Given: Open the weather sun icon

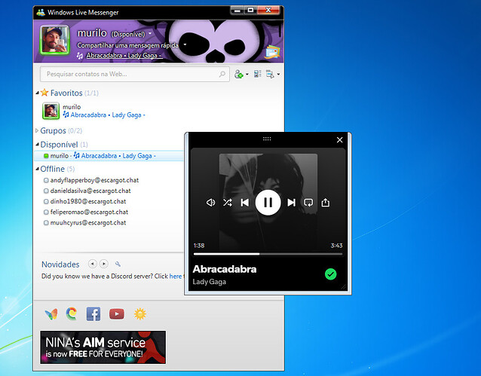Looking at the screenshot, I should (140, 314).
